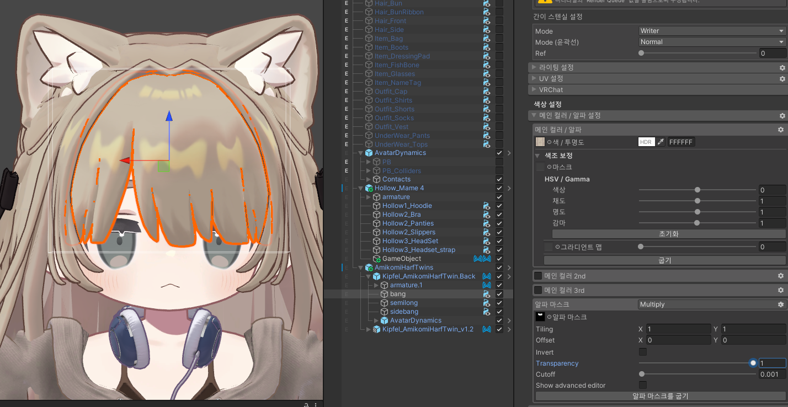The width and height of the screenshot is (788, 407).
Task: Click the 초기화 reset button
Action: pyautogui.click(x=668, y=234)
